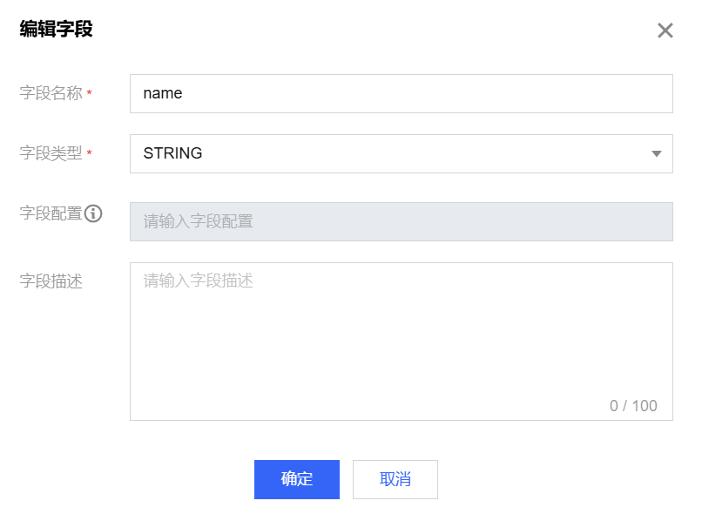
Task: Click the 字段类型 label
Action: [x=51, y=153]
